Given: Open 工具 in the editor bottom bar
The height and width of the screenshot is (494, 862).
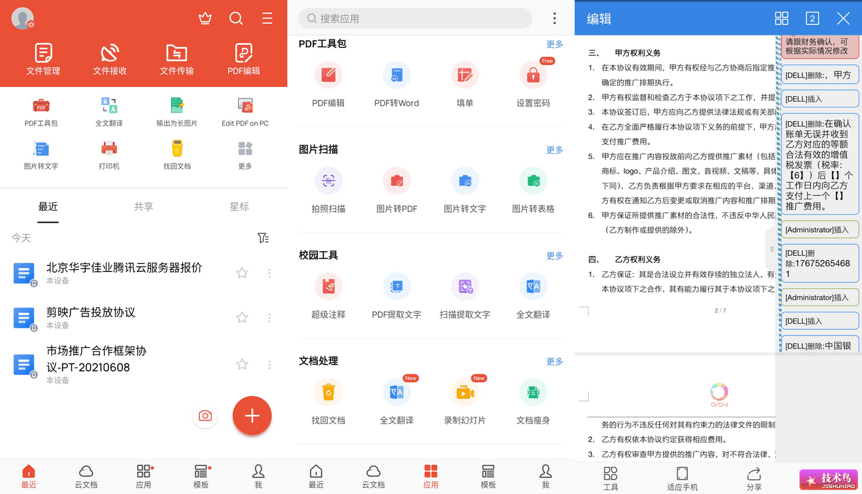Looking at the screenshot, I should pos(611,479).
